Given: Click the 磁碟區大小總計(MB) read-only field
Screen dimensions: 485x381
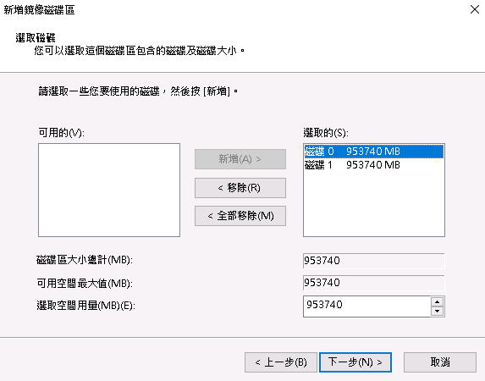Looking at the screenshot, I should 373,261.
